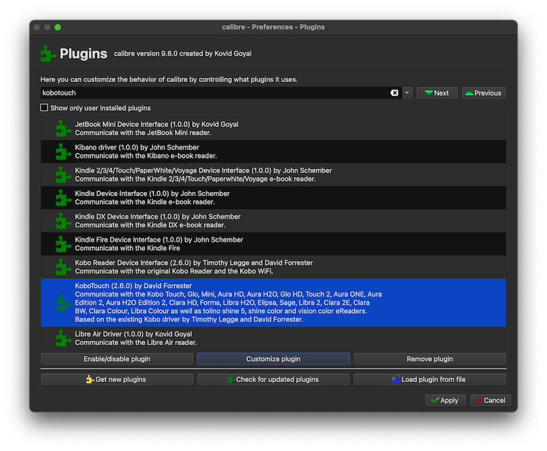The image size is (547, 451).
Task: Select Libre Air Driver (1.0.0) row
Action: coord(273,338)
